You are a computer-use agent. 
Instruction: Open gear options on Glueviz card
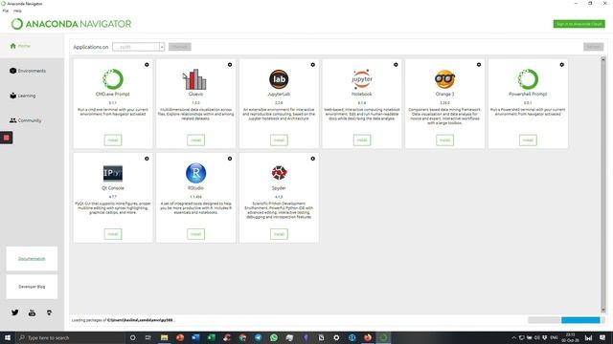pos(230,65)
